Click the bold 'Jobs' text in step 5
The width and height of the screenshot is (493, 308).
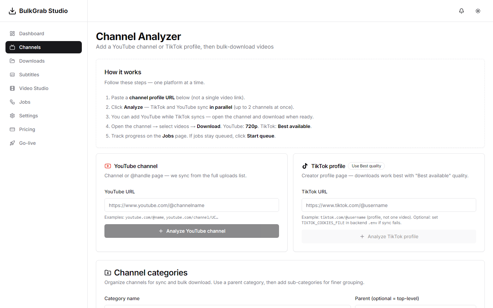click(168, 136)
